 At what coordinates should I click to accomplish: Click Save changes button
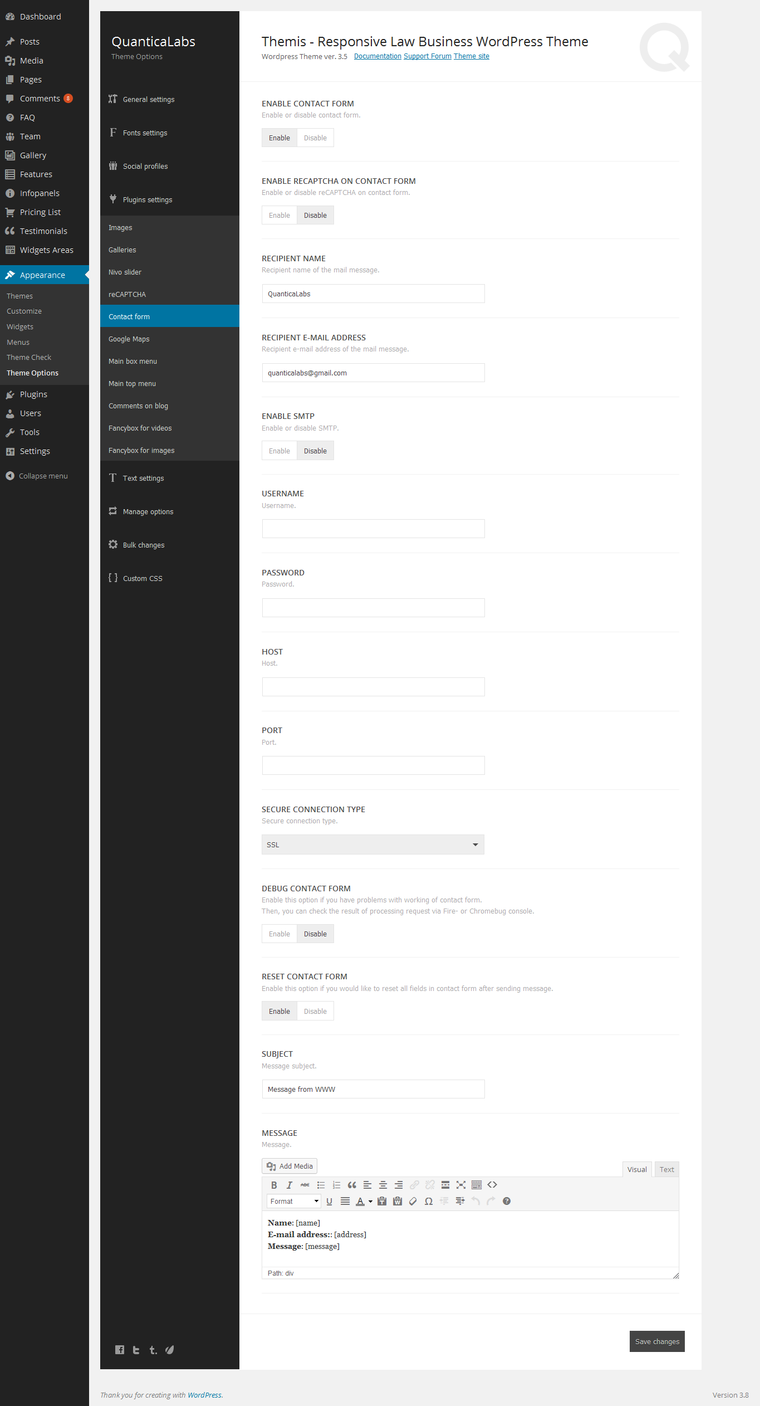[x=657, y=1341]
